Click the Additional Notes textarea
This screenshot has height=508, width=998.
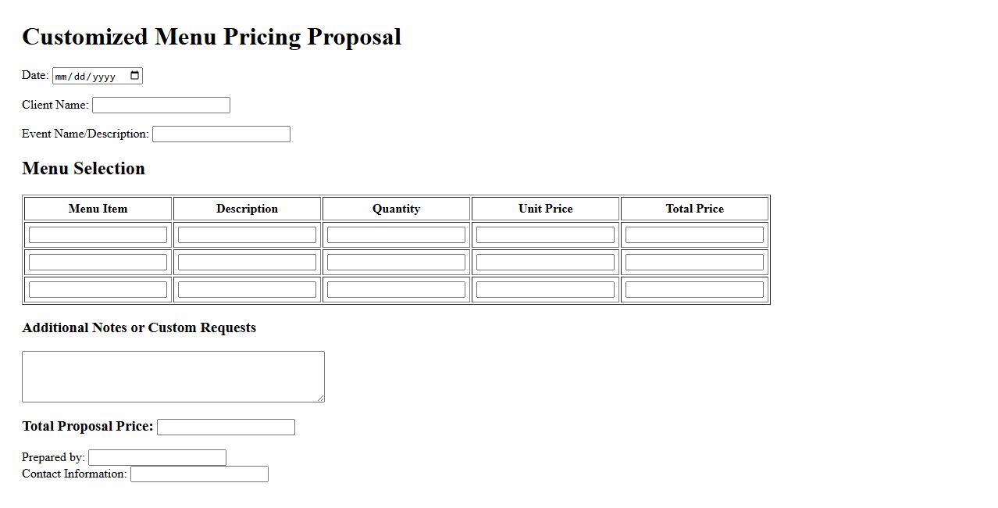[x=173, y=376]
